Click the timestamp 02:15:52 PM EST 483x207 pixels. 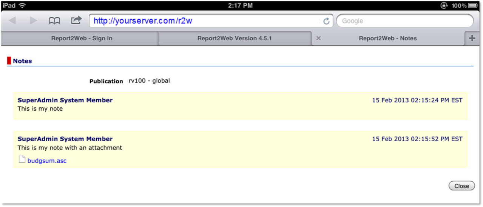(417, 139)
